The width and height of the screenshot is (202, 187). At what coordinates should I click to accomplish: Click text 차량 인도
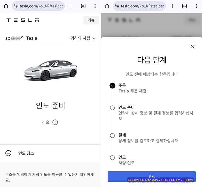[126, 163]
